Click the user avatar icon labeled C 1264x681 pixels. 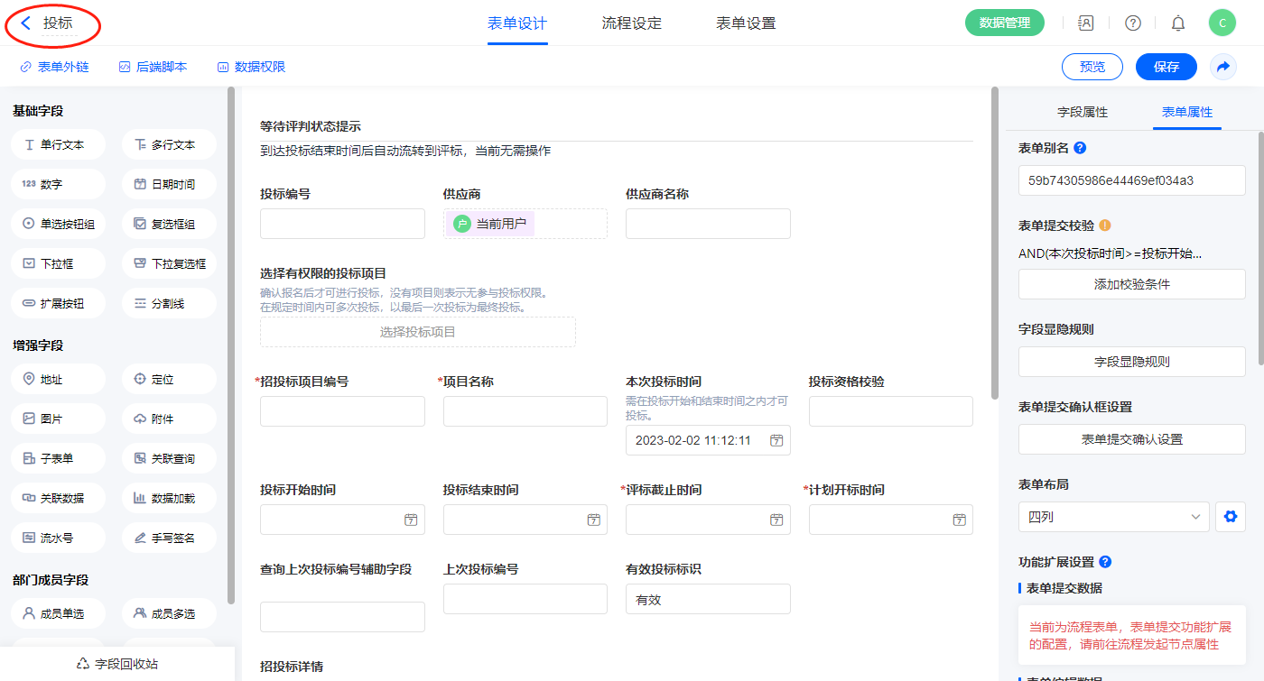pyautogui.click(x=1222, y=23)
